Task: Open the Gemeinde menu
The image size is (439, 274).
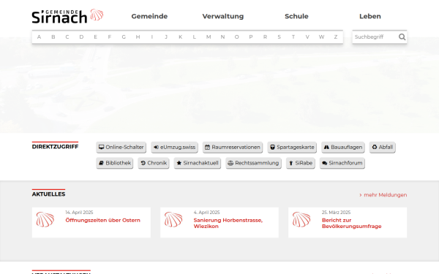Action: [x=149, y=16]
